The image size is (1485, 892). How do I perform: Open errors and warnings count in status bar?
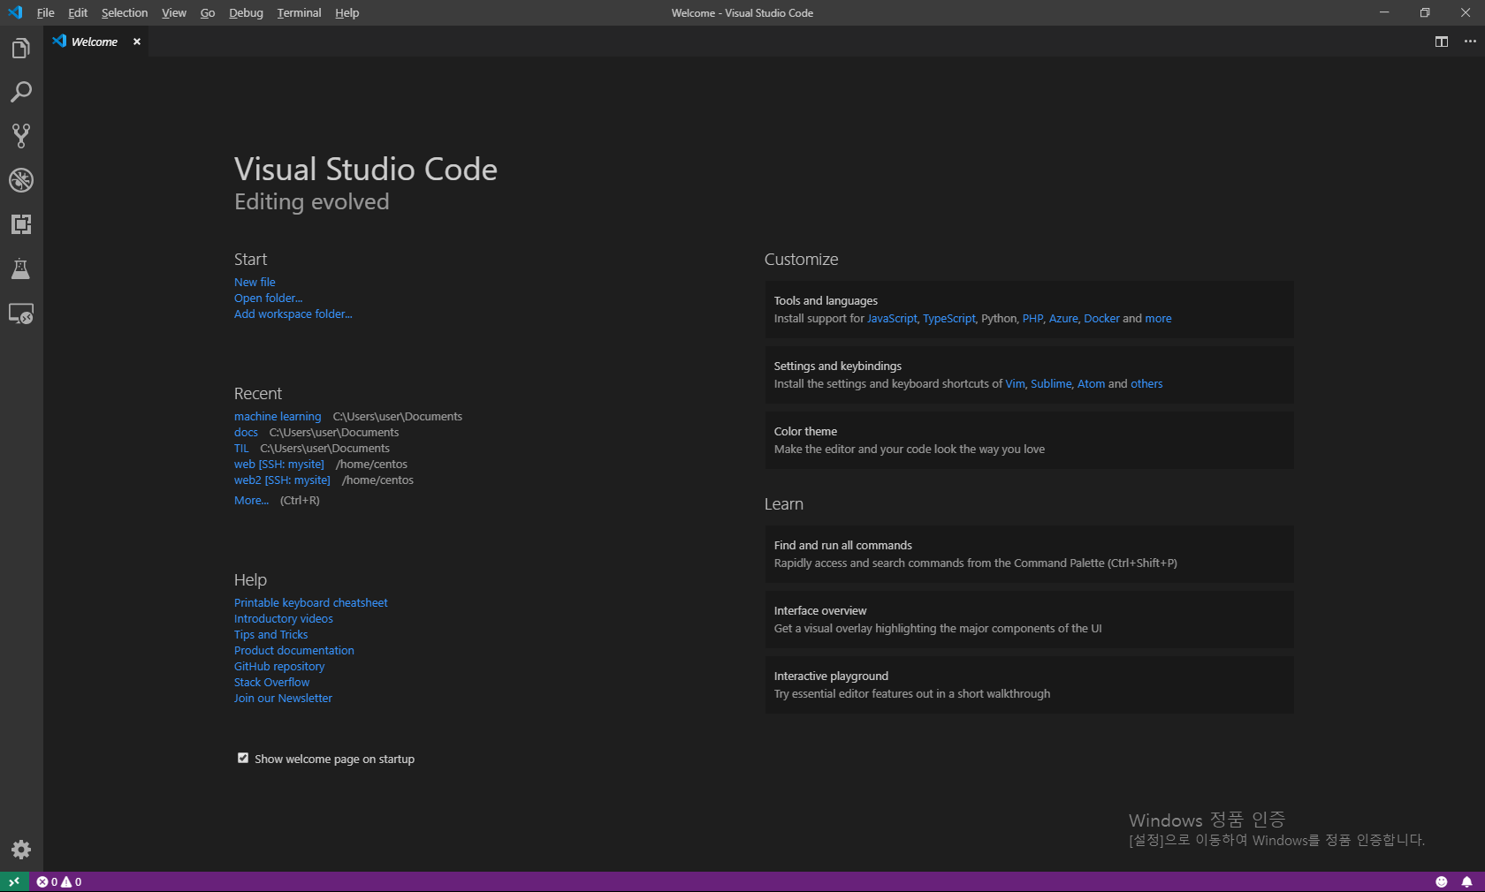click(x=59, y=881)
